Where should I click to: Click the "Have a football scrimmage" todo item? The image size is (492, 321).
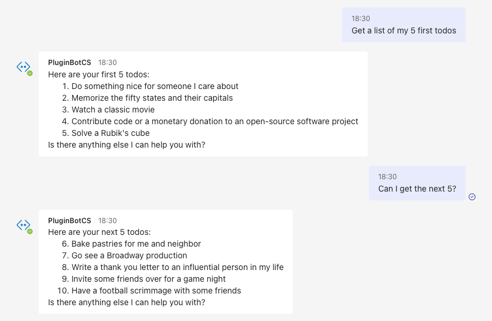[156, 291]
